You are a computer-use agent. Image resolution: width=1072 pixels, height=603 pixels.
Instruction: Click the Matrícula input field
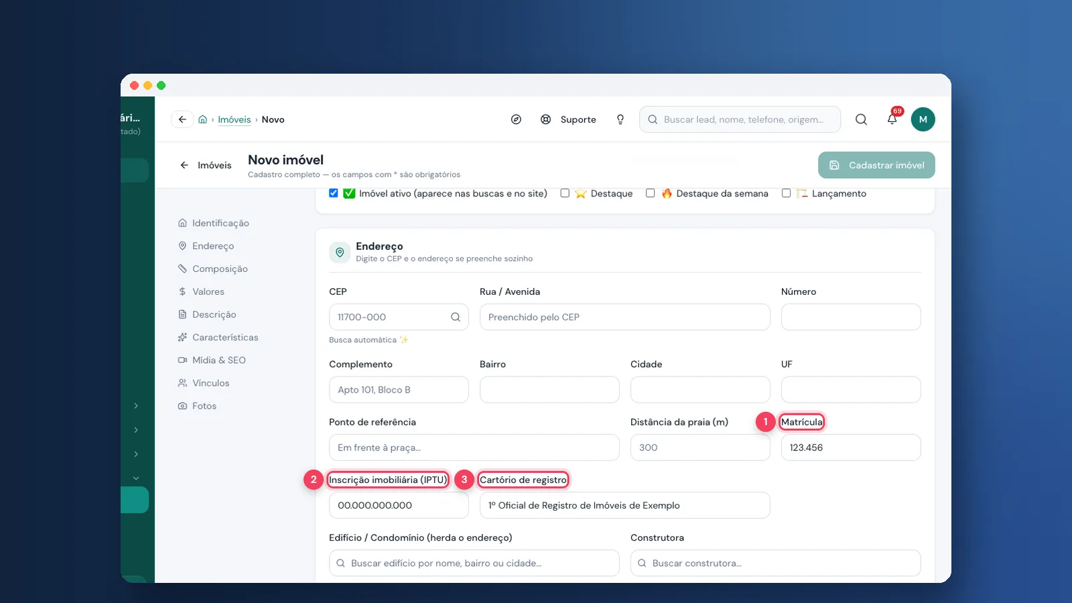pyautogui.click(x=851, y=448)
